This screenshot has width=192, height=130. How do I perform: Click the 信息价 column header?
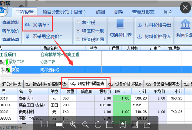coord(87,91)
